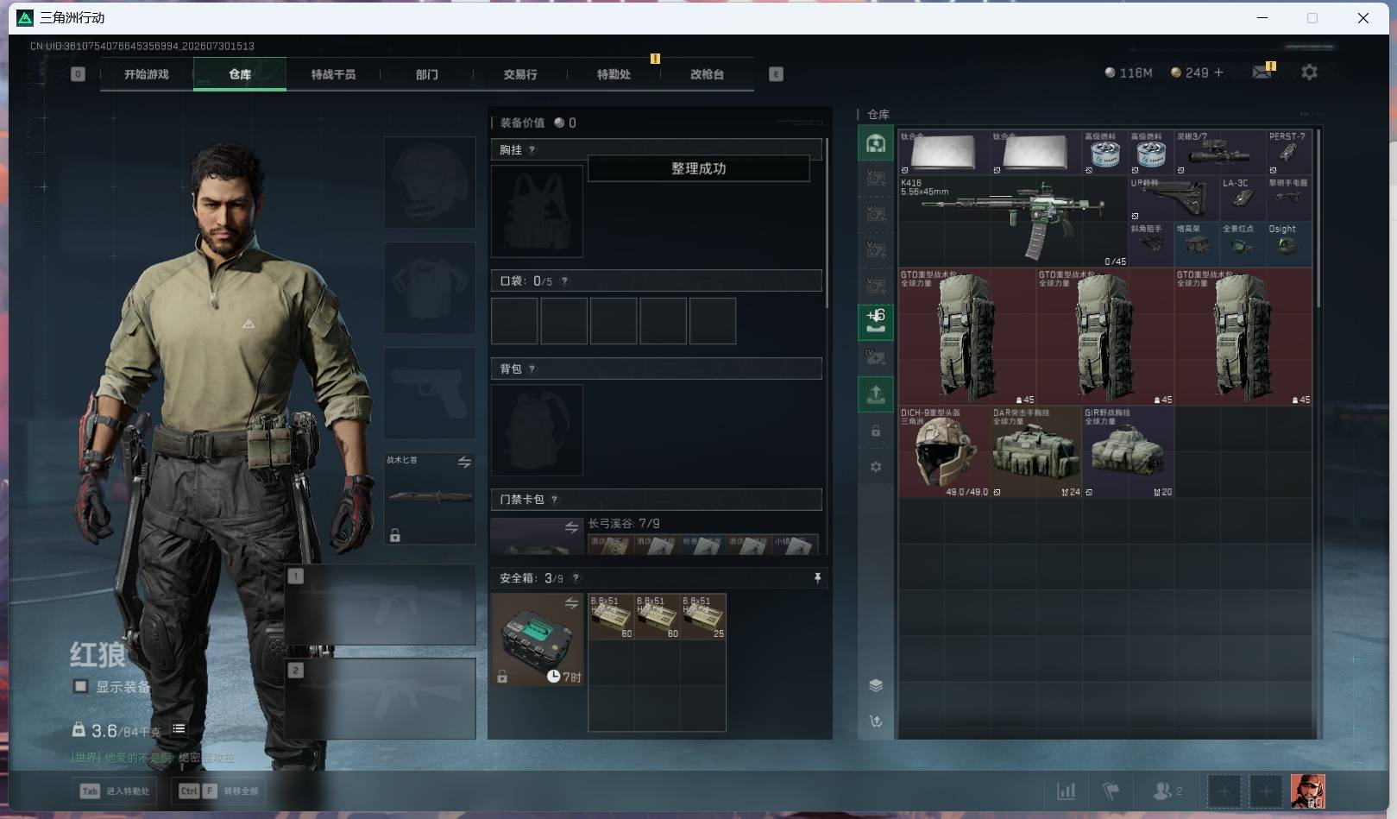Switch to the 特战干员 tab
The width and height of the screenshot is (1397, 819).
(x=333, y=74)
